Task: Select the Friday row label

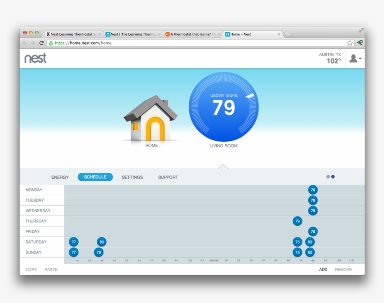Action: pos(33,231)
